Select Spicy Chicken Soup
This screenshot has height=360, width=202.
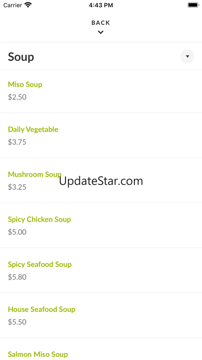(39, 219)
